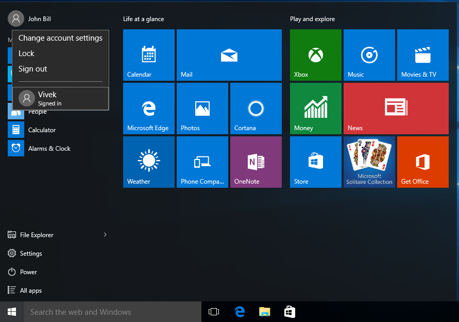The width and height of the screenshot is (459, 322).
Task: Open Microsoft Solitaire Collection tile
Action: click(369, 162)
